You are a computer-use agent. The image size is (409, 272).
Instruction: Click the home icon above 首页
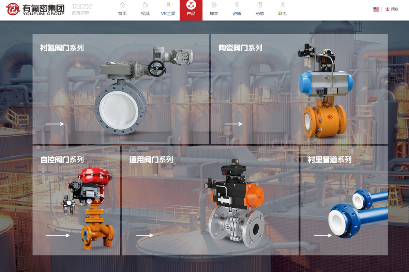click(x=122, y=5)
